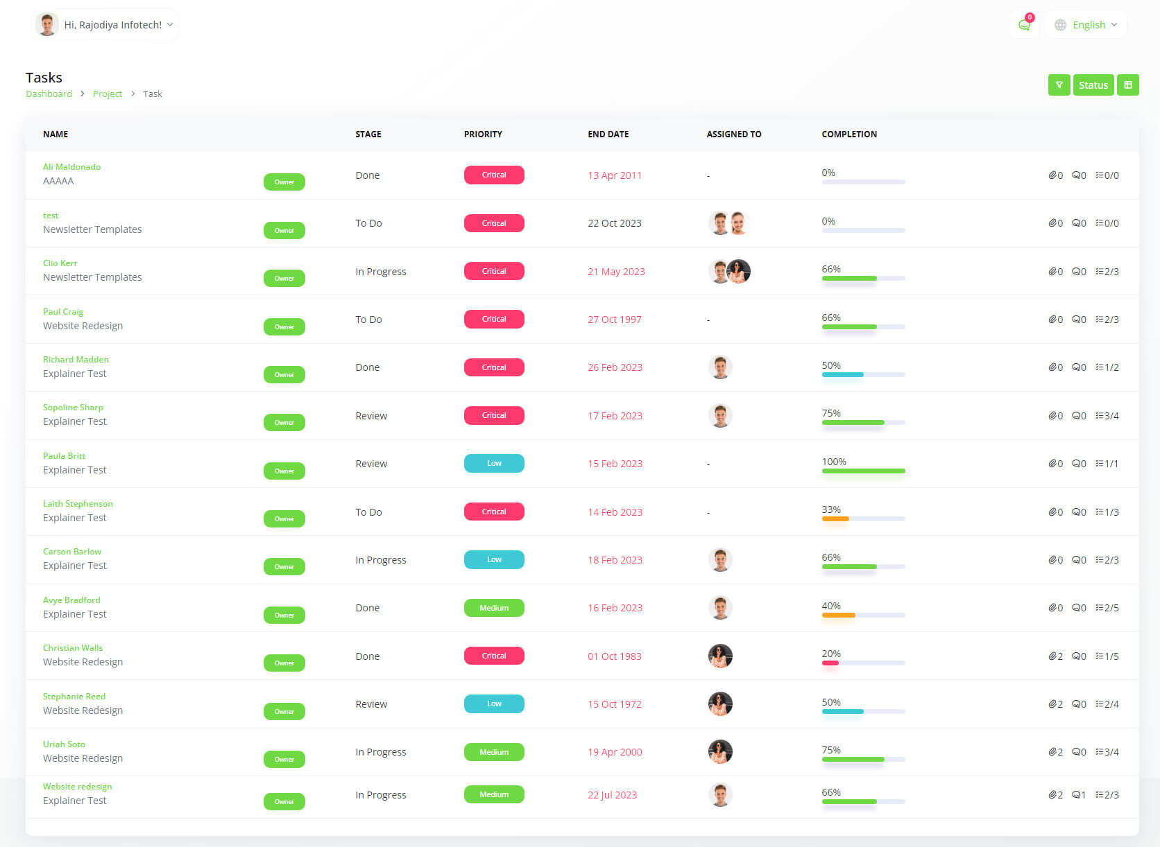This screenshot has width=1160, height=847.
Task: Open the chat messages icon
Action: click(1024, 25)
